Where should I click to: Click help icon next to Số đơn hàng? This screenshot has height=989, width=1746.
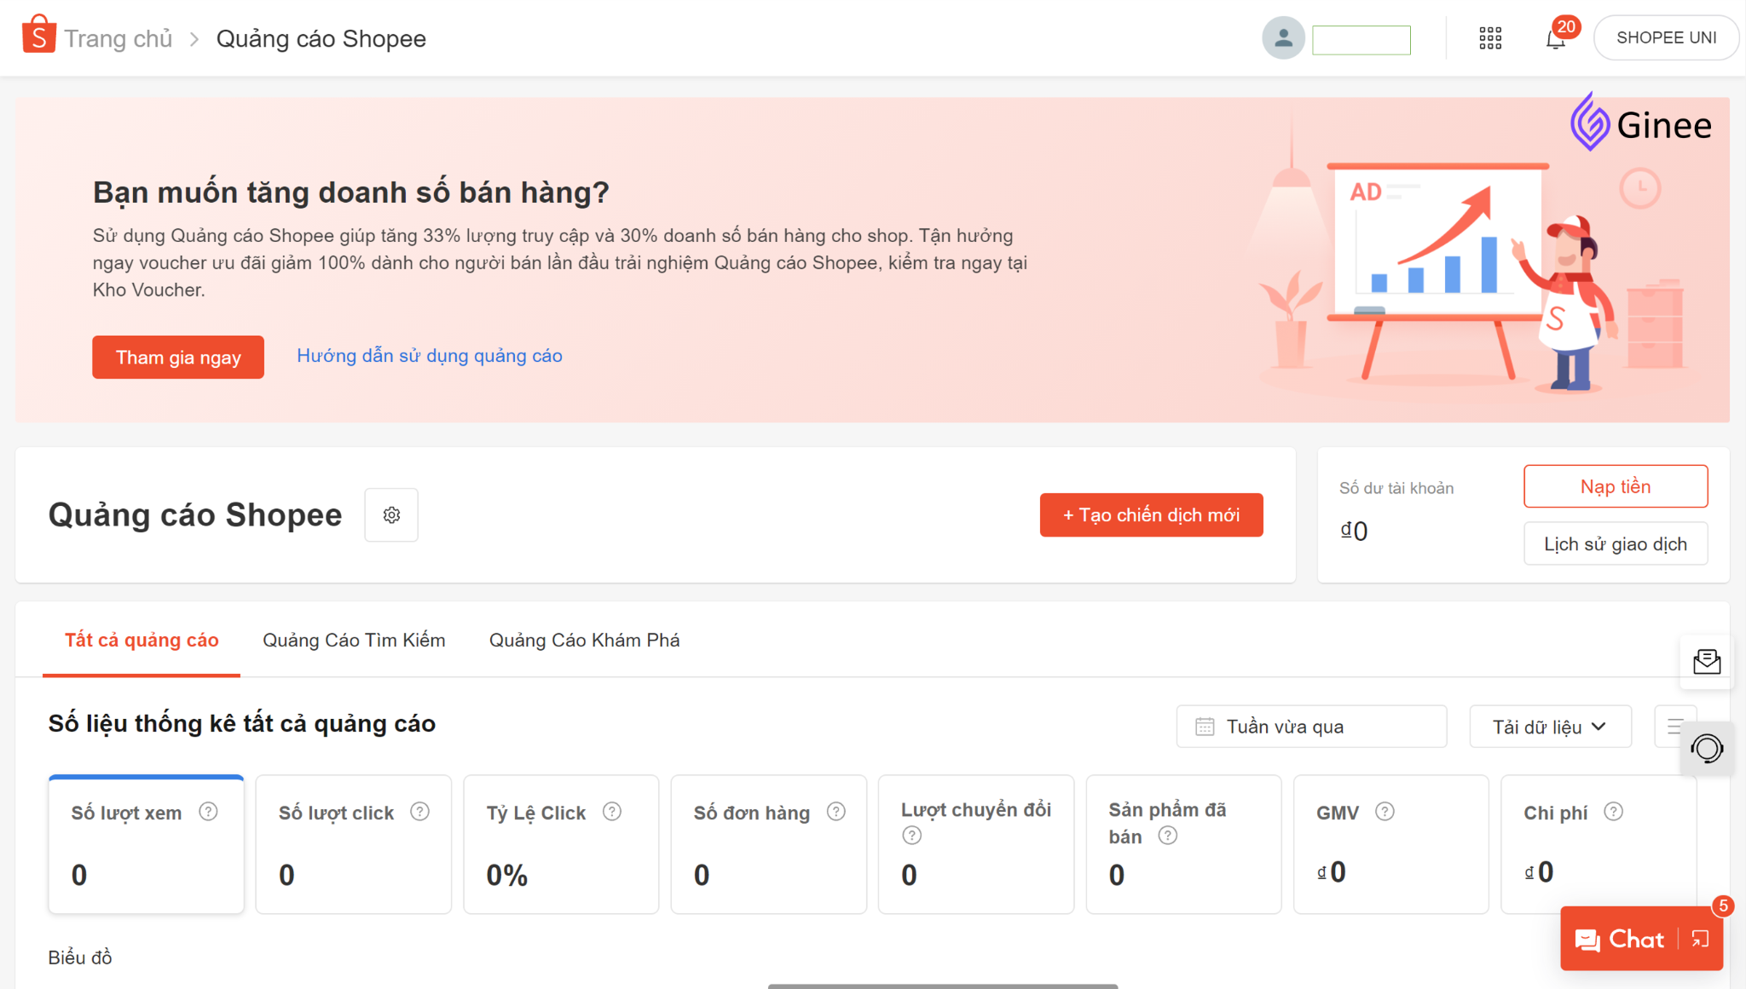(x=836, y=812)
